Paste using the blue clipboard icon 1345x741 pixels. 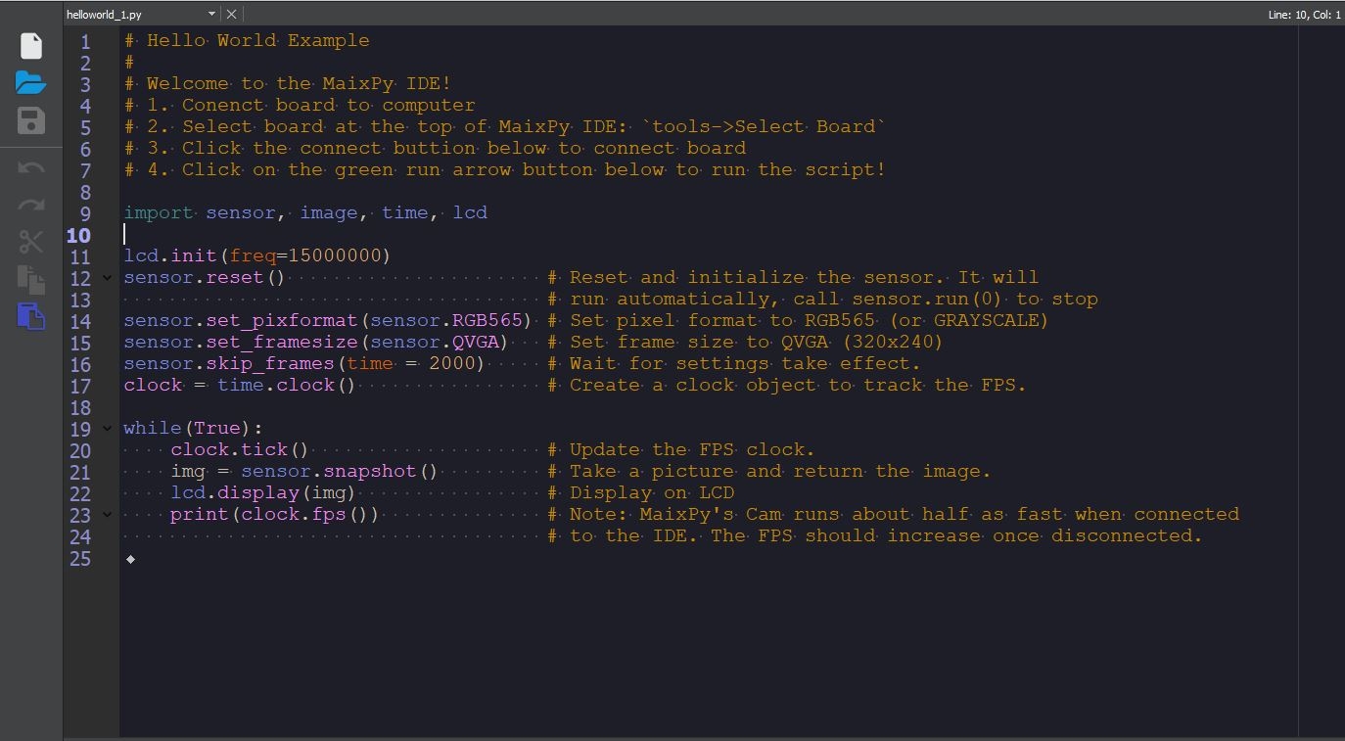click(31, 316)
